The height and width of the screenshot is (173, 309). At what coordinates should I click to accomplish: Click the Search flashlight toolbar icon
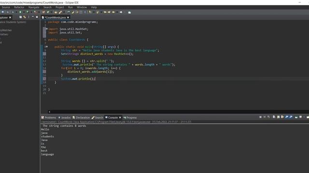pyautogui.click(x=60, y=12)
